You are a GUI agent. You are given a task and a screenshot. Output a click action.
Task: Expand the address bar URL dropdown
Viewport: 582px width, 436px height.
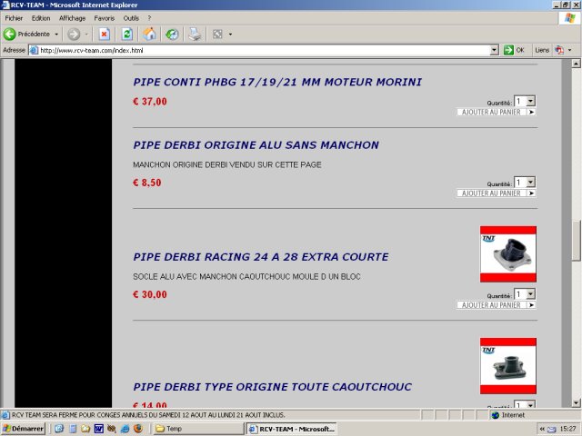point(495,50)
